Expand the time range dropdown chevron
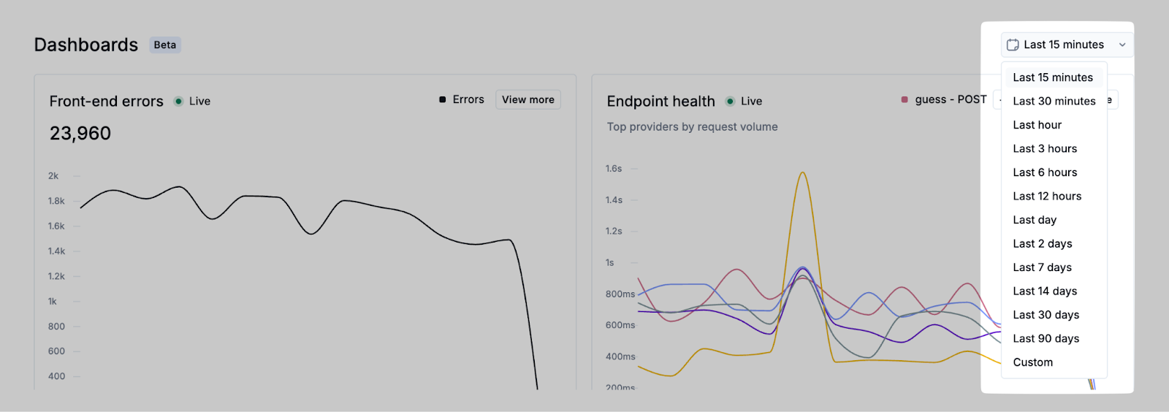The height and width of the screenshot is (412, 1169). 1122,45
